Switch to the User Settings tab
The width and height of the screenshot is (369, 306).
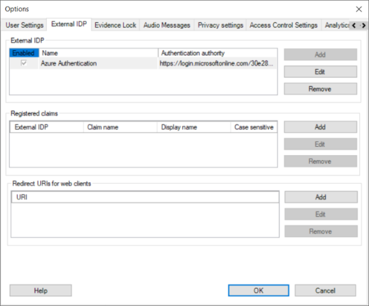25,25
